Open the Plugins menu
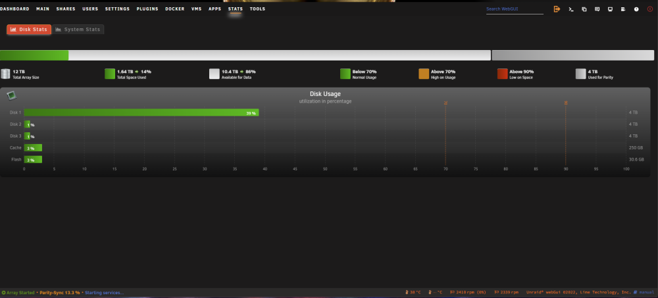 point(147,9)
